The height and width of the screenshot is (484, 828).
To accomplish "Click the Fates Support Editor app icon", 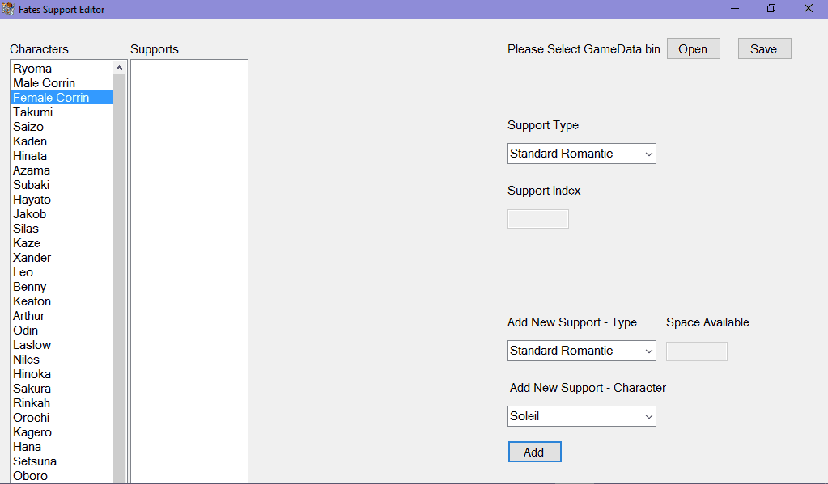I will click(x=8, y=9).
